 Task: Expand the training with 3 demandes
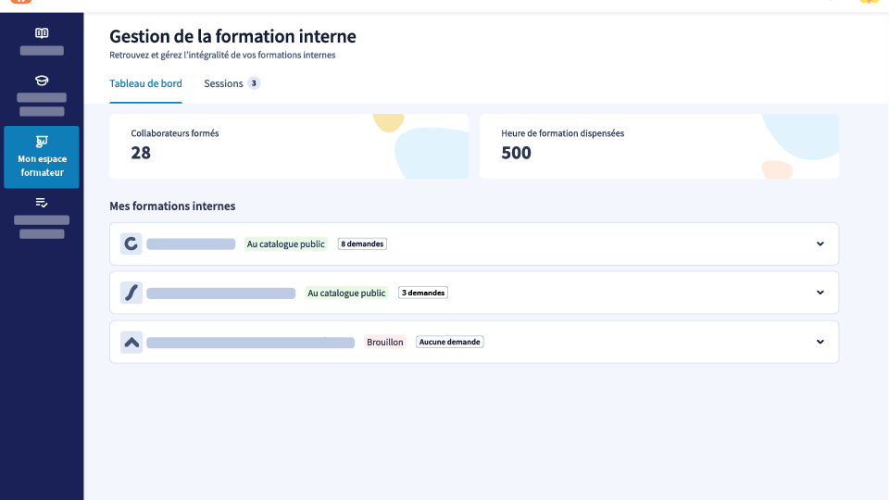click(x=820, y=293)
